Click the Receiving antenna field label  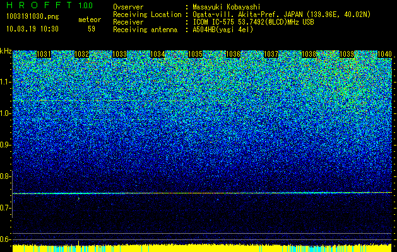[145, 30]
